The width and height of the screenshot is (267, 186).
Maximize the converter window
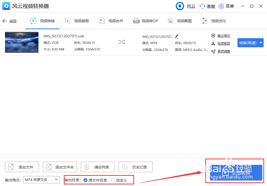252,6
